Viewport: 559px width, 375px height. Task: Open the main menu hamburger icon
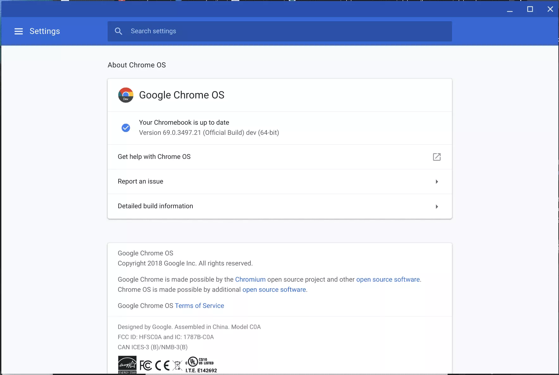tap(19, 31)
